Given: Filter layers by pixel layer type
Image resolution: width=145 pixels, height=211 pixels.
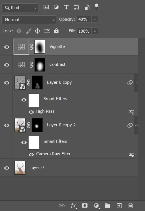Looking at the screenshot, I should pos(46,7).
